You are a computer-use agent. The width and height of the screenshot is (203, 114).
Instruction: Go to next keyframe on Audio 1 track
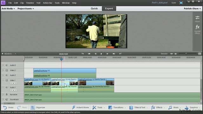tap(16, 90)
